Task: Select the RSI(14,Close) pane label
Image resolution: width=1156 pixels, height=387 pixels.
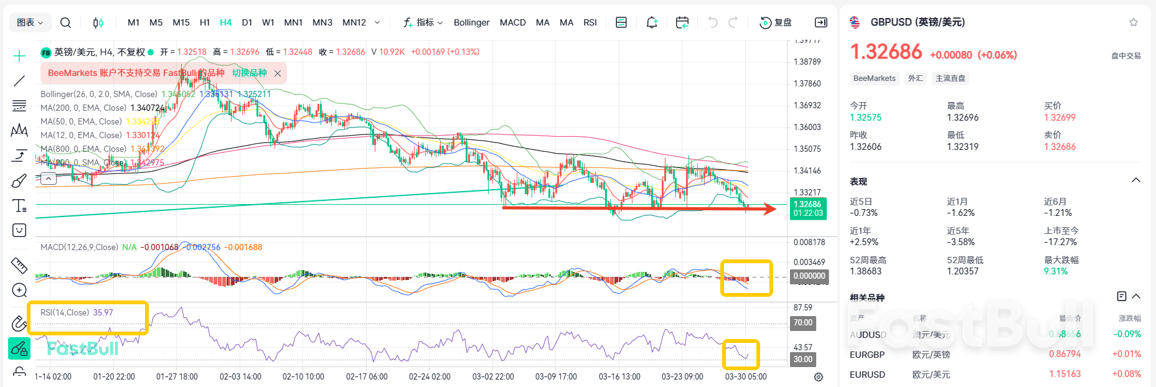Action: point(65,312)
